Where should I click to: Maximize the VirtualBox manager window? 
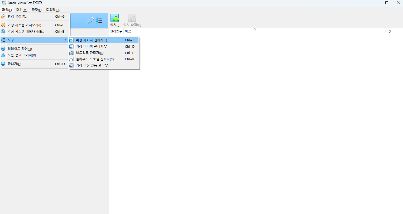pyautogui.click(x=387, y=3)
